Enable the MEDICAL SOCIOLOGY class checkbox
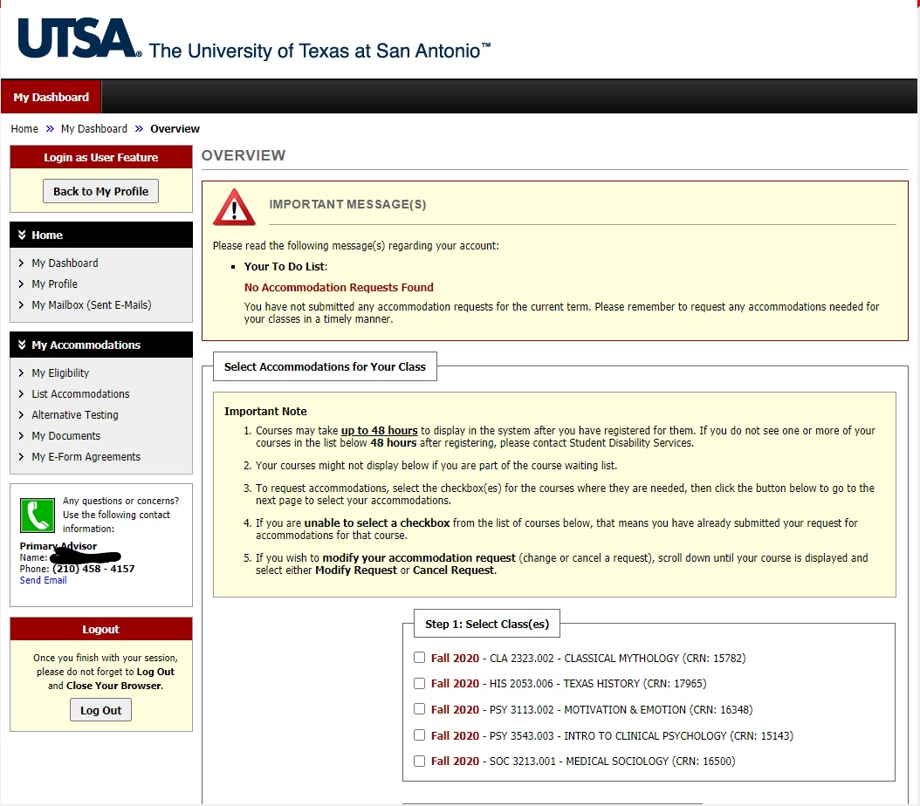The image size is (920, 806). 419,761
